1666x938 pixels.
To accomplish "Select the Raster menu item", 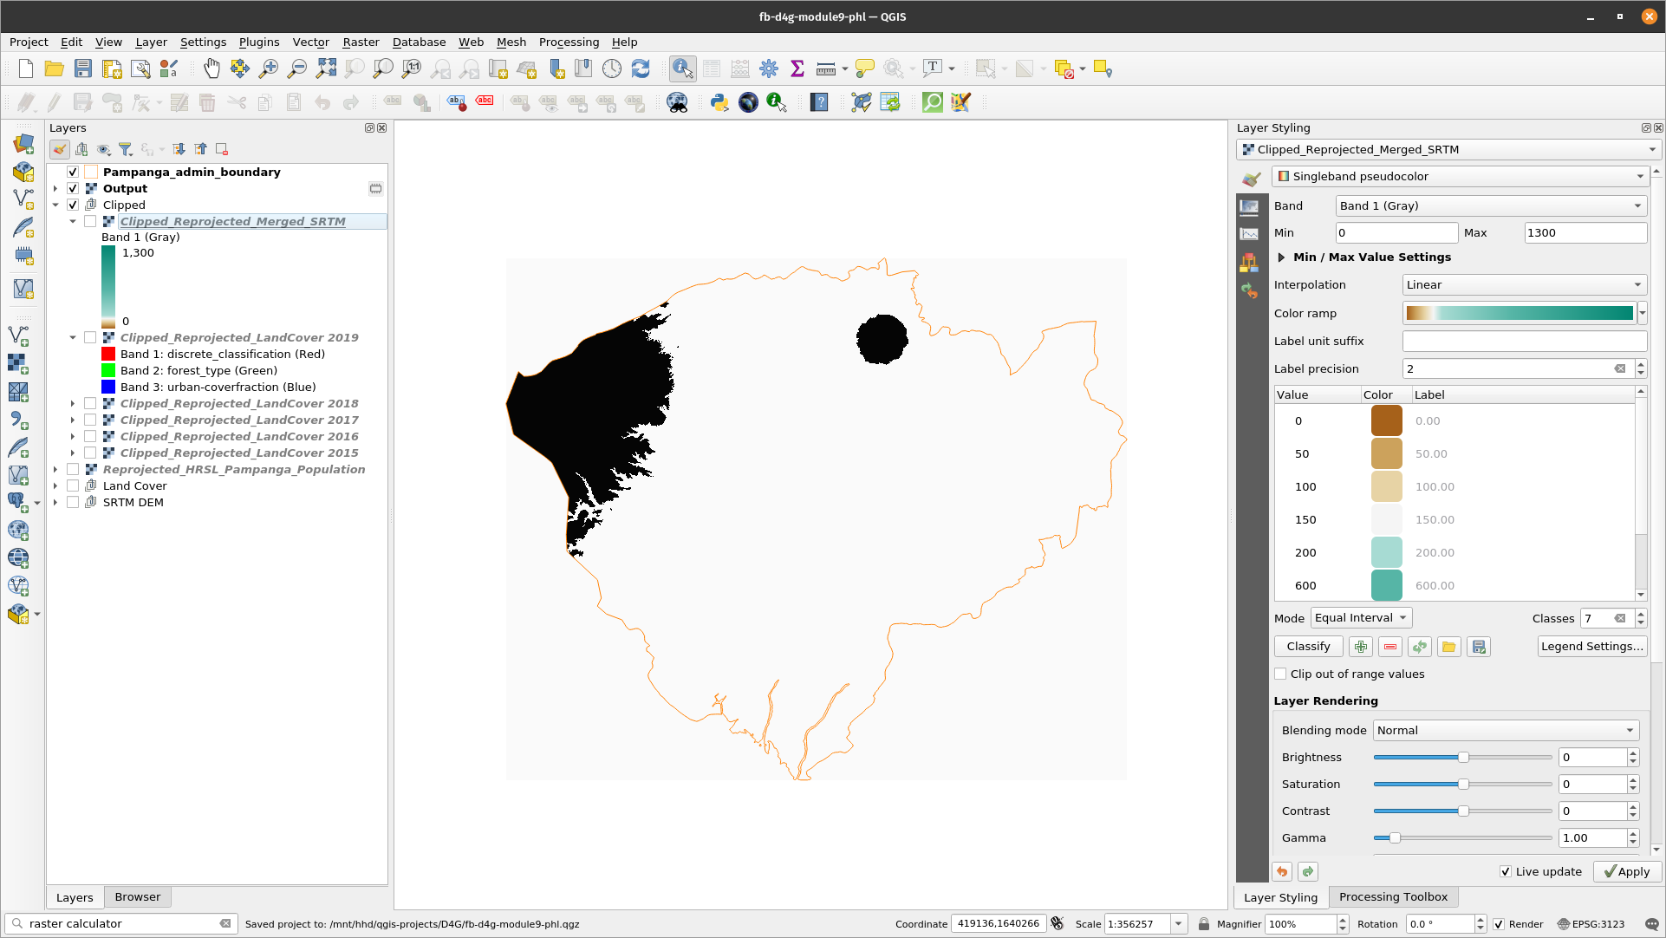I will point(359,42).
